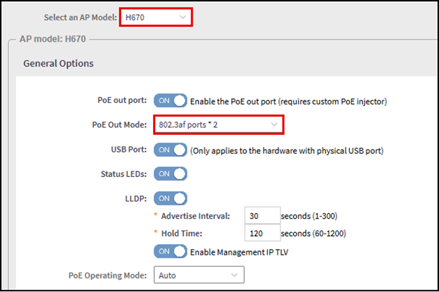
Task: Click the 'USB Port:' label
Action: [x=129, y=149]
